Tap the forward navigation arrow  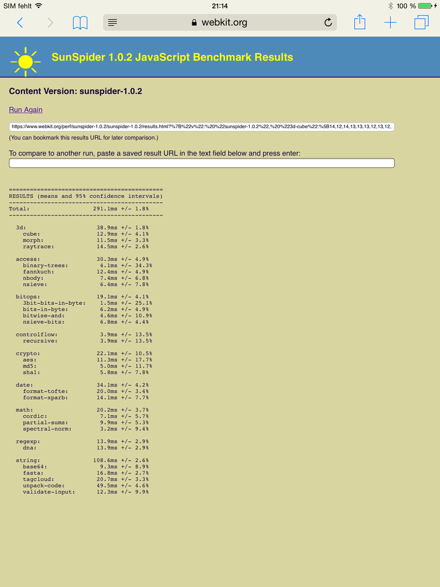click(x=50, y=23)
